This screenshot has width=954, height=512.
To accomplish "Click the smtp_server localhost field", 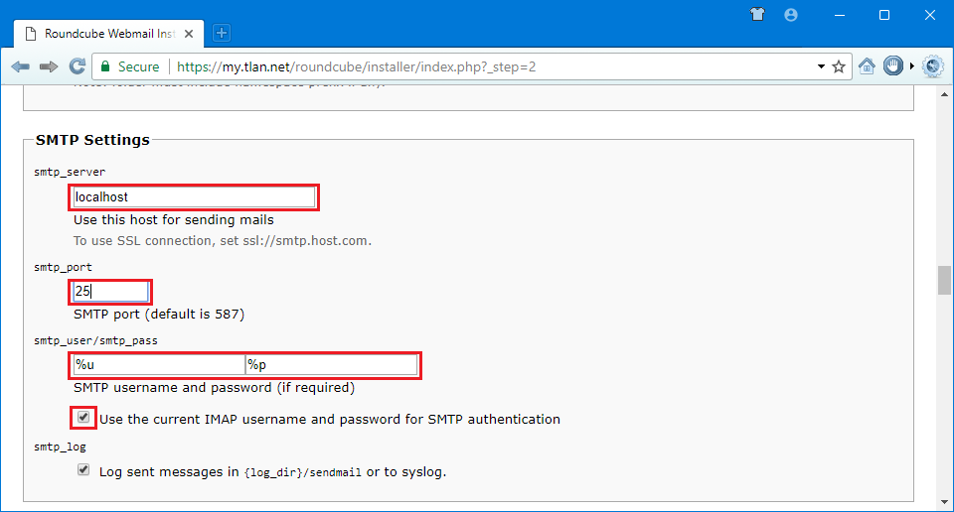I will pyautogui.click(x=194, y=197).
